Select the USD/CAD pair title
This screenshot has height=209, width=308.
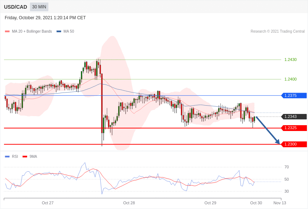pos(16,7)
